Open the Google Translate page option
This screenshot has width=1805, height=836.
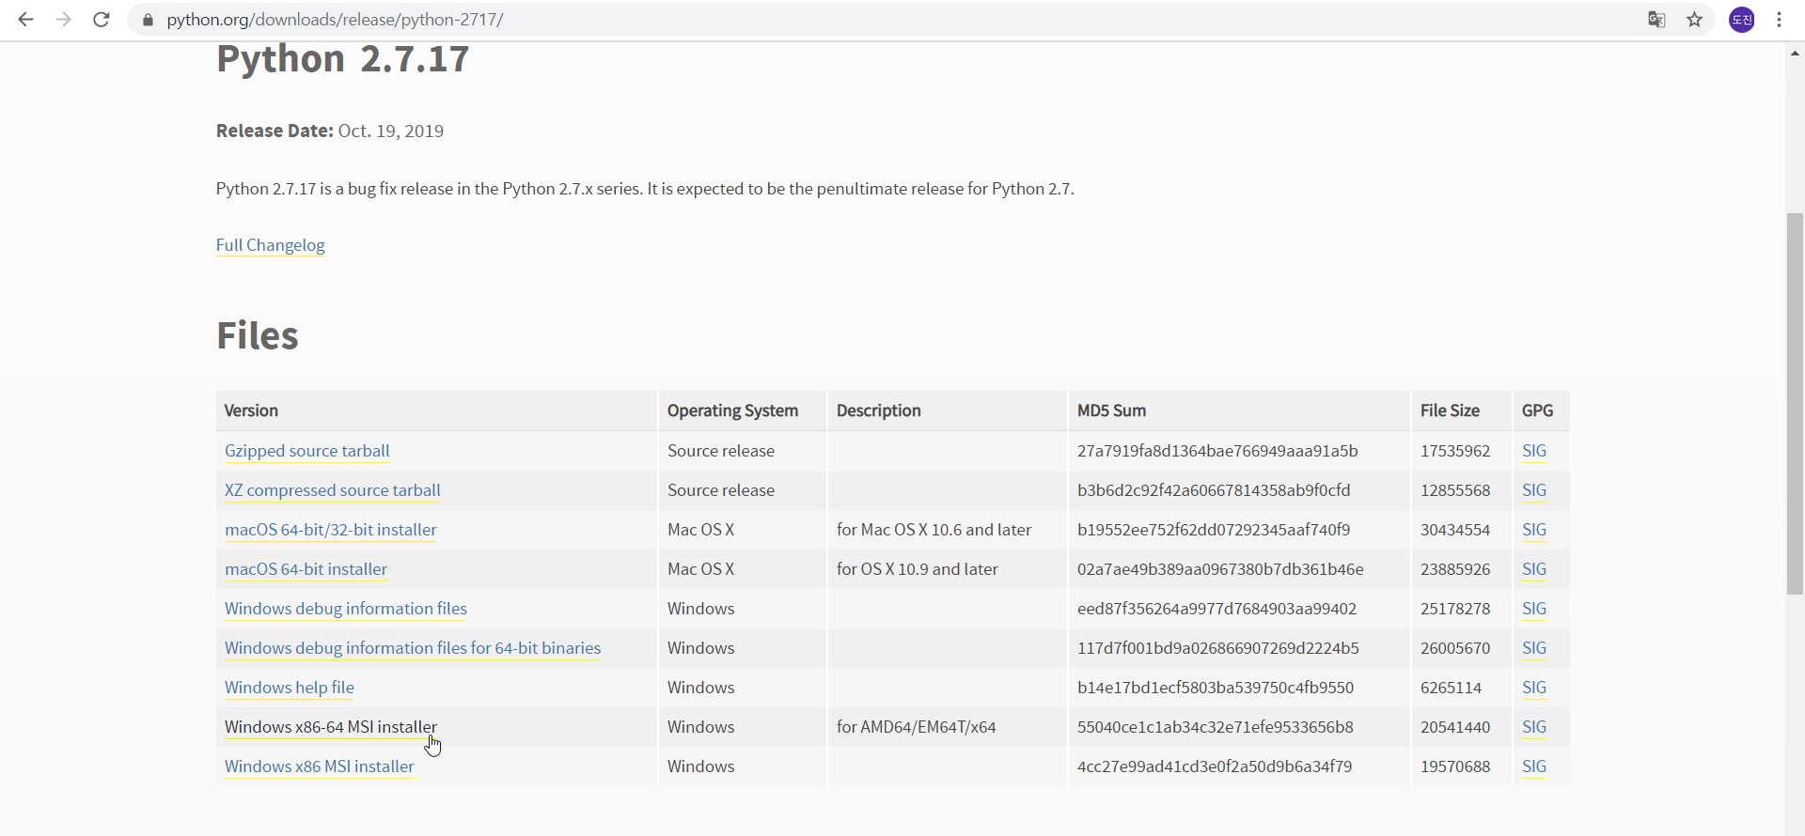click(x=1656, y=20)
